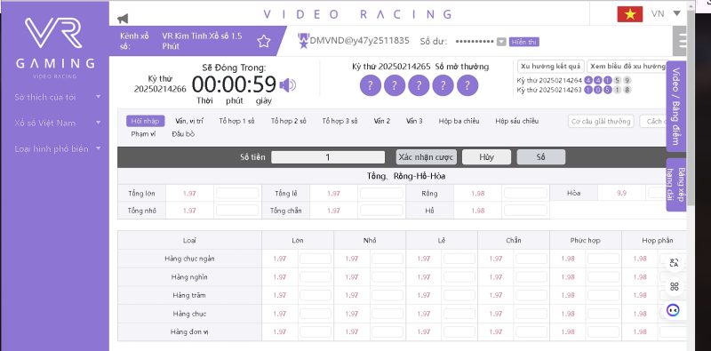Show balance with the Hiển thị toggle
Screen dimensions: 711x351
pyautogui.click(x=523, y=42)
